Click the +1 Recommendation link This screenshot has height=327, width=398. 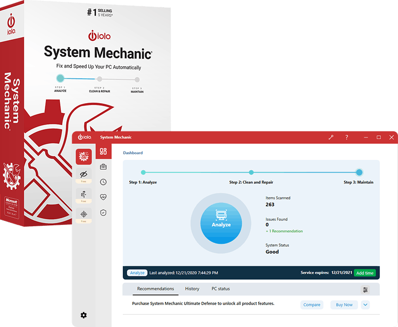[x=284, y=231]
